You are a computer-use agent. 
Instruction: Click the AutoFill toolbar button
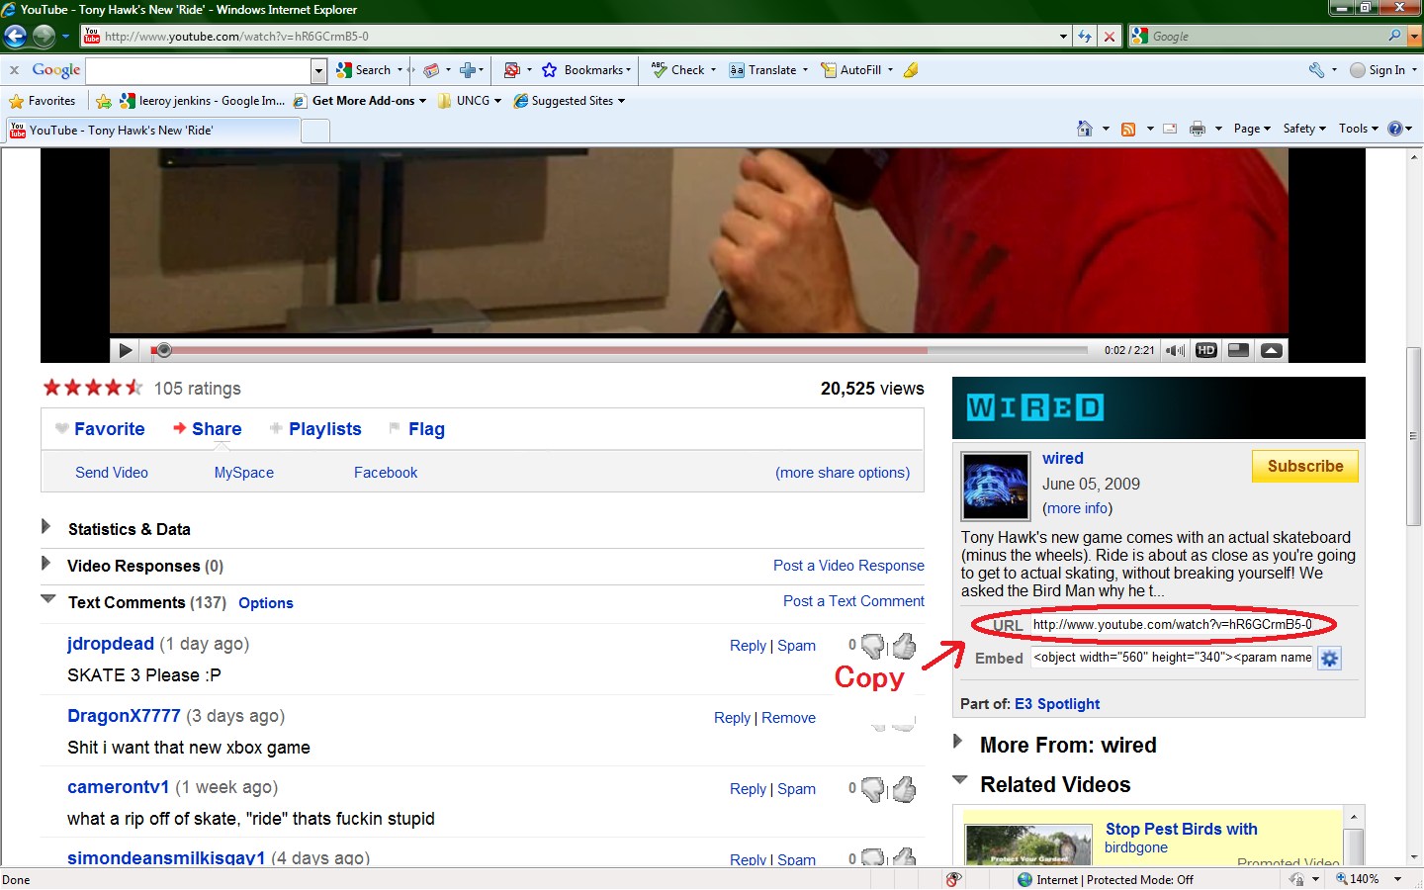click(851, 70)
